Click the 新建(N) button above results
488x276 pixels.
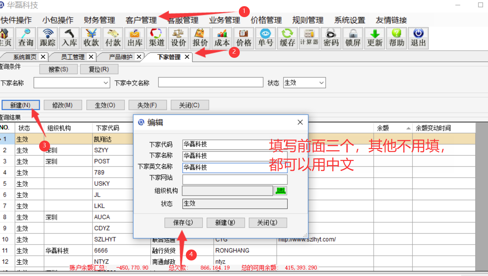pyautogui.click(x=20, y=105)
